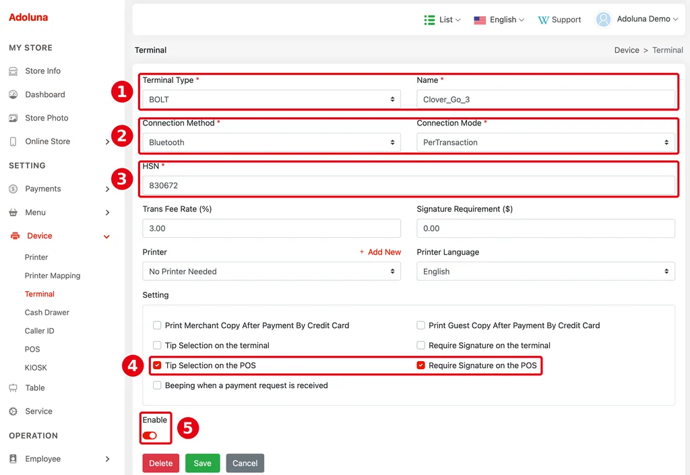
Task: Open the Terminal Type BOLT dropdown
Action: pyautogui.click(x=272, y=100)
